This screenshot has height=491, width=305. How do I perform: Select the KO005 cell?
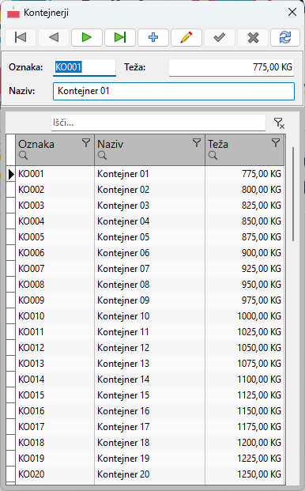pyautogui.click(x=55, y=237)
